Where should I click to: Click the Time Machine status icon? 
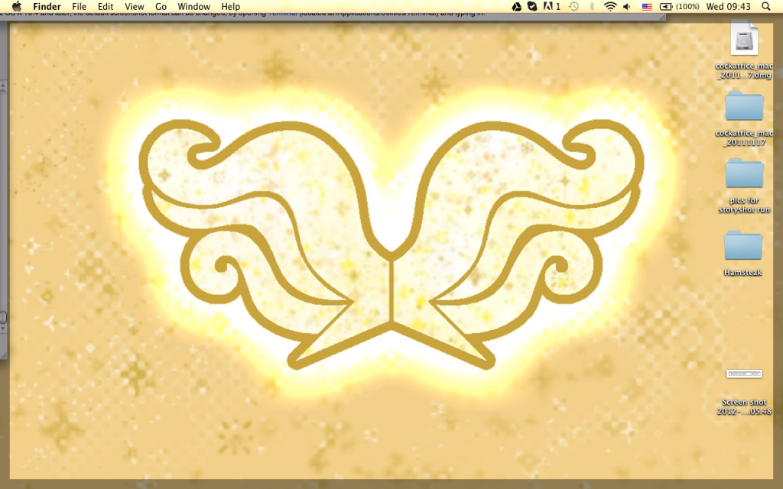[573, 7]
